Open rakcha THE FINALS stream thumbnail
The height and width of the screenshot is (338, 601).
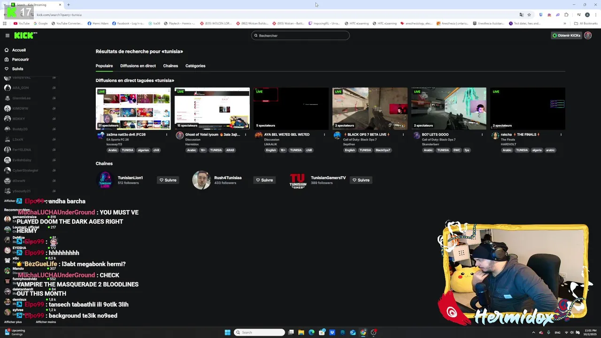(x=528, y=108)
